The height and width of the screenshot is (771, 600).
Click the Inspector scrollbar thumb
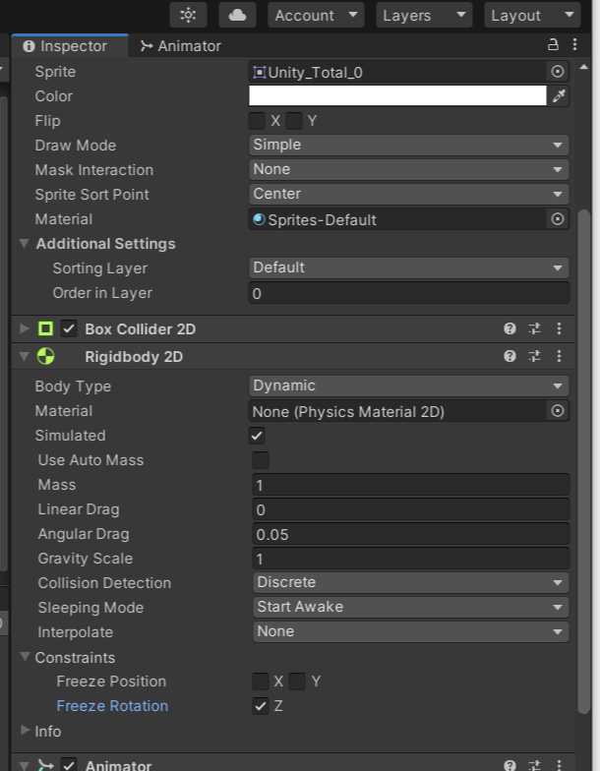(584, 462)
